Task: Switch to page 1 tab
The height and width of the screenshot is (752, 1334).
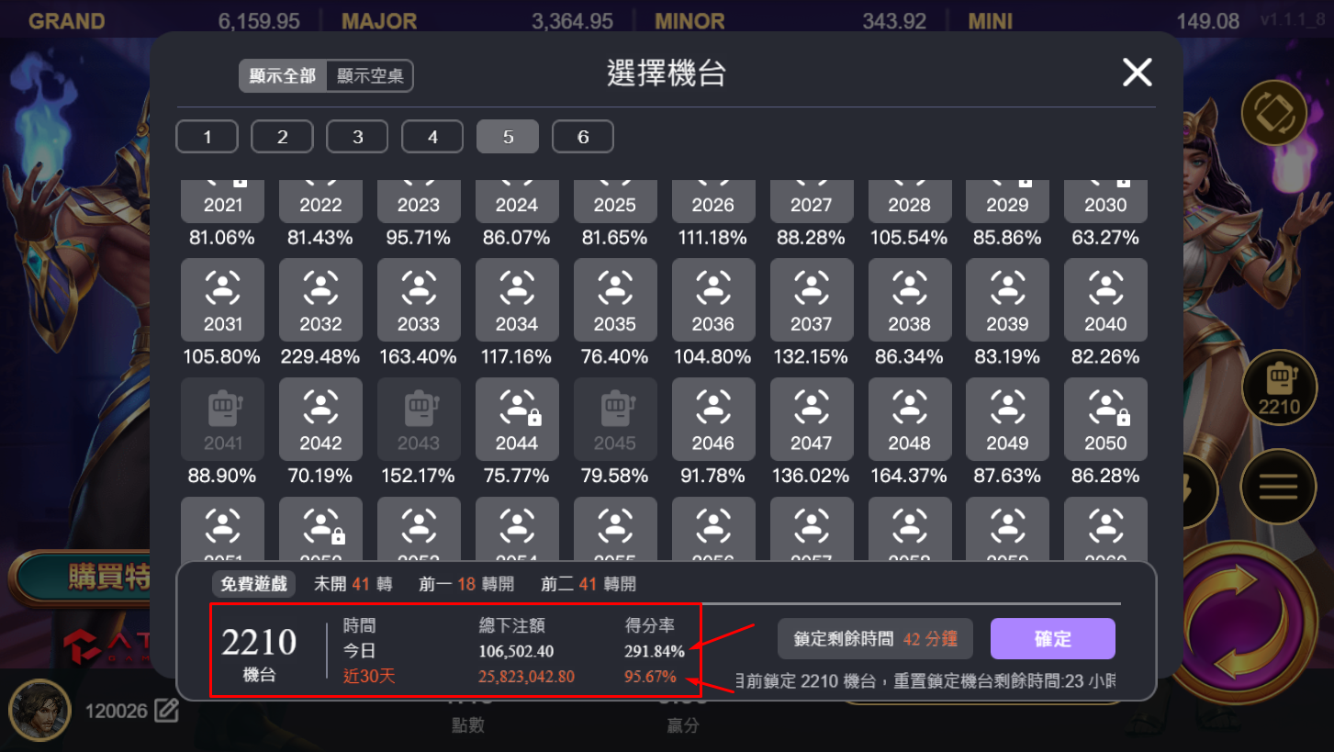Action: (207, 137)
